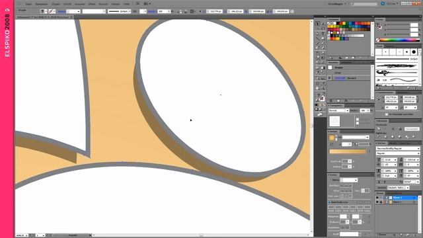
Task: Select the Hand tool
Action: (x=317, y=88)
